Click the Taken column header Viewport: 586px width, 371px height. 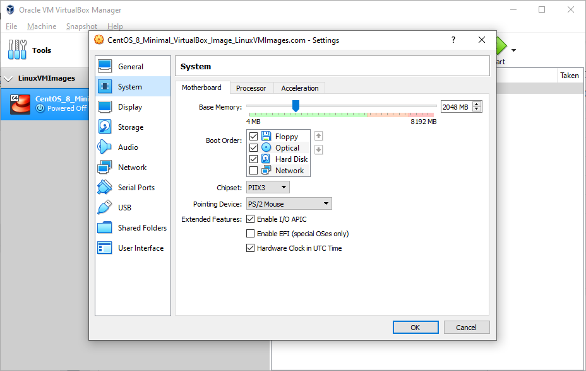point(569,76)
